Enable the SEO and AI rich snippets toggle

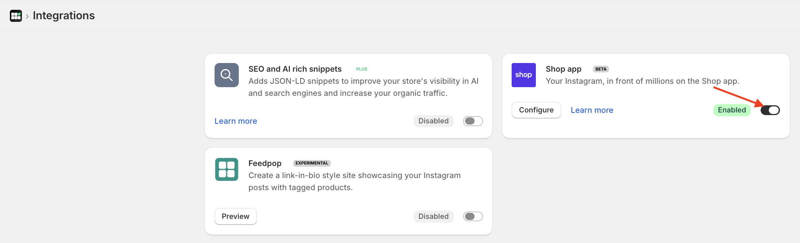[472, 121]
